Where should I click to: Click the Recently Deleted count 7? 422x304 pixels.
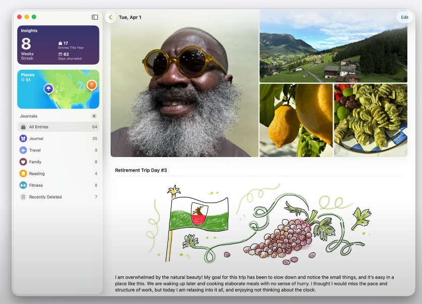point(96,197)
